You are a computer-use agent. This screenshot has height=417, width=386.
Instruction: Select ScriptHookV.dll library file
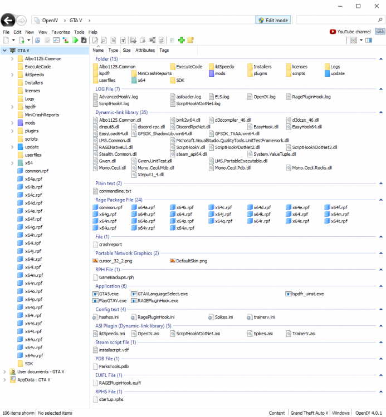[x=188, y=147]
